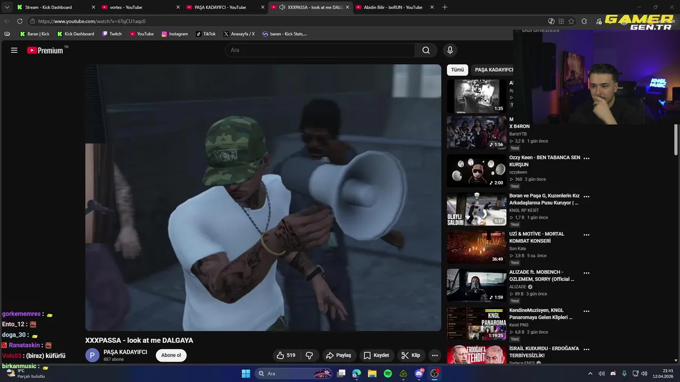Subscribe with the Abone ol button
The image size is (680, 382).
(171, 355)
